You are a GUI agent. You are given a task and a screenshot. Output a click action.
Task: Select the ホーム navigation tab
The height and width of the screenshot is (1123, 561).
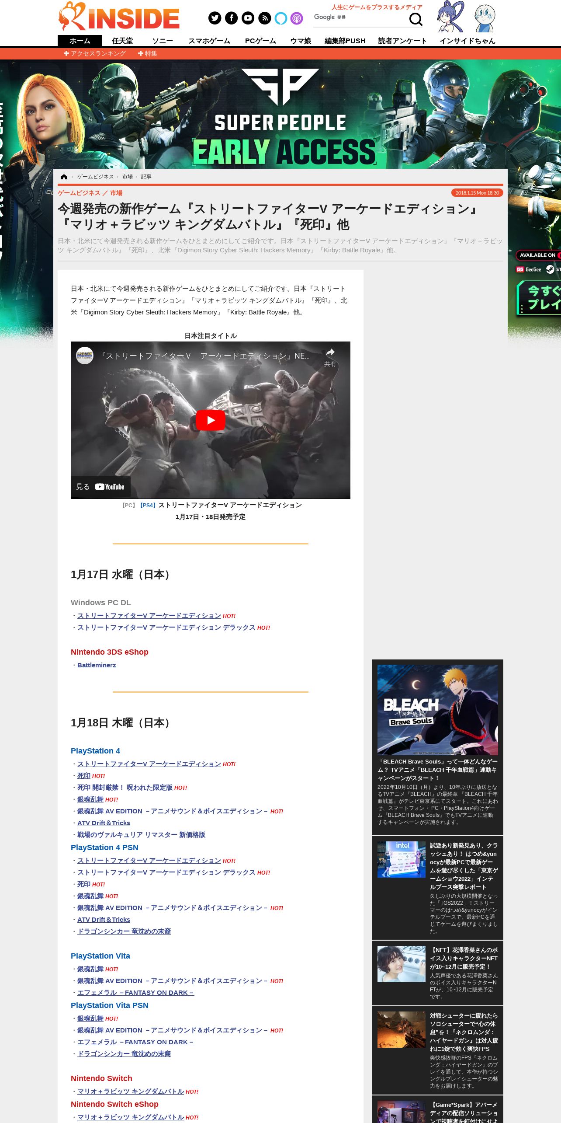click(80, 41)
